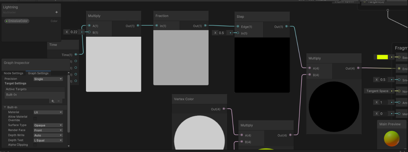Image resolution: width=408 pixels, height=152 pixels.
Task: Toggle the Alpha Clipping checkbox
Action: tap(35, 145)
